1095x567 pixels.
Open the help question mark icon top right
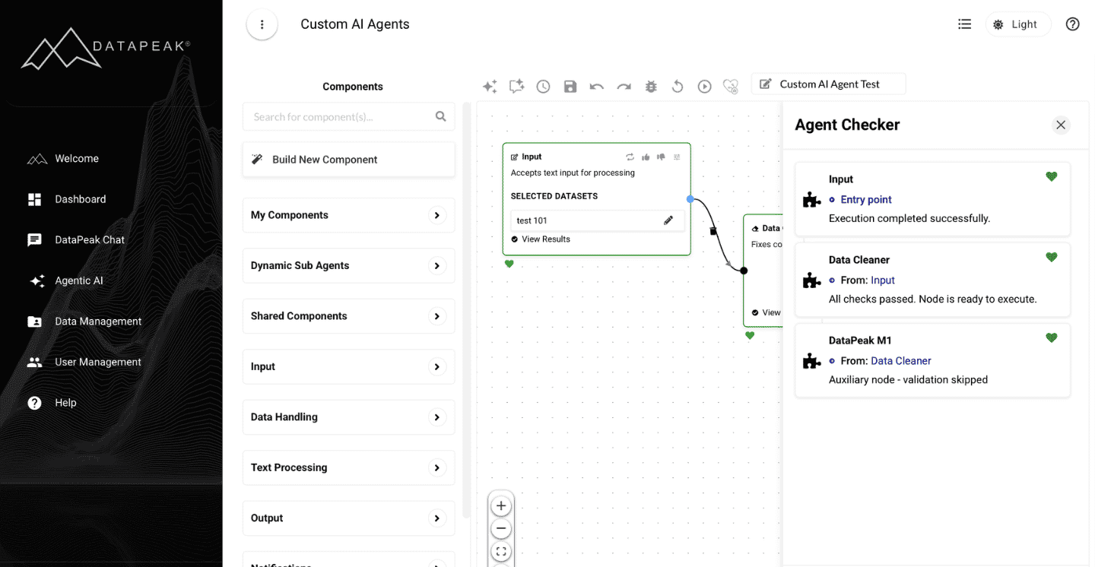pos(1072,24)
